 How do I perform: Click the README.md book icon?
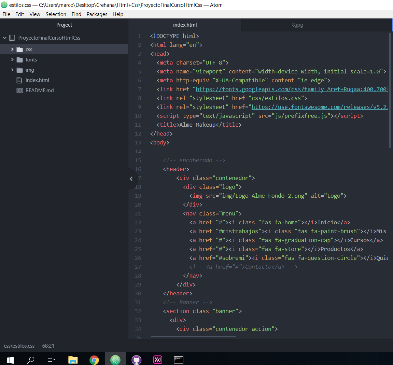pyautogui.click(x=20, y=90)
